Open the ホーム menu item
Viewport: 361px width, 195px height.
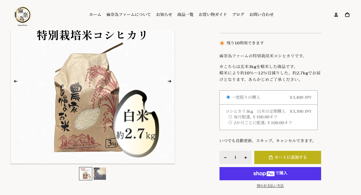point(95,14)
